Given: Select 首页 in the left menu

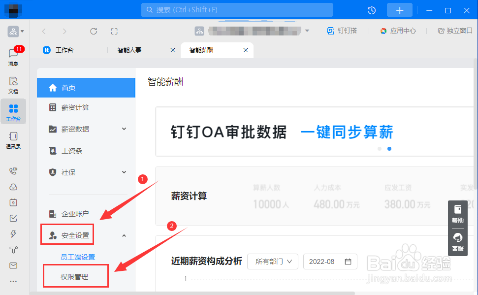Looking at the screenshot, I should pyautogui.click(x=86, y=88).
